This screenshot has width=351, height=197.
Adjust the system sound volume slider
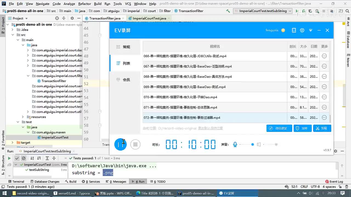pyautogui.click(x=270, y=144)
